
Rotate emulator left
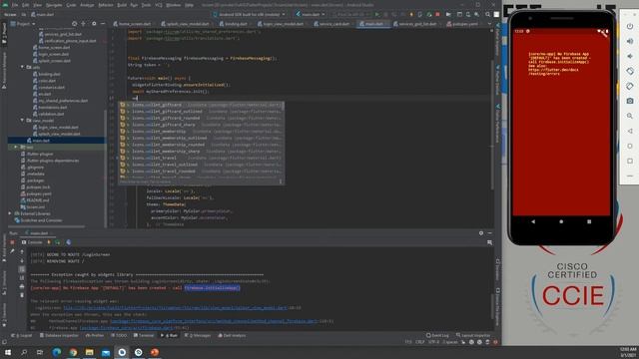click(x=630, y=71)
